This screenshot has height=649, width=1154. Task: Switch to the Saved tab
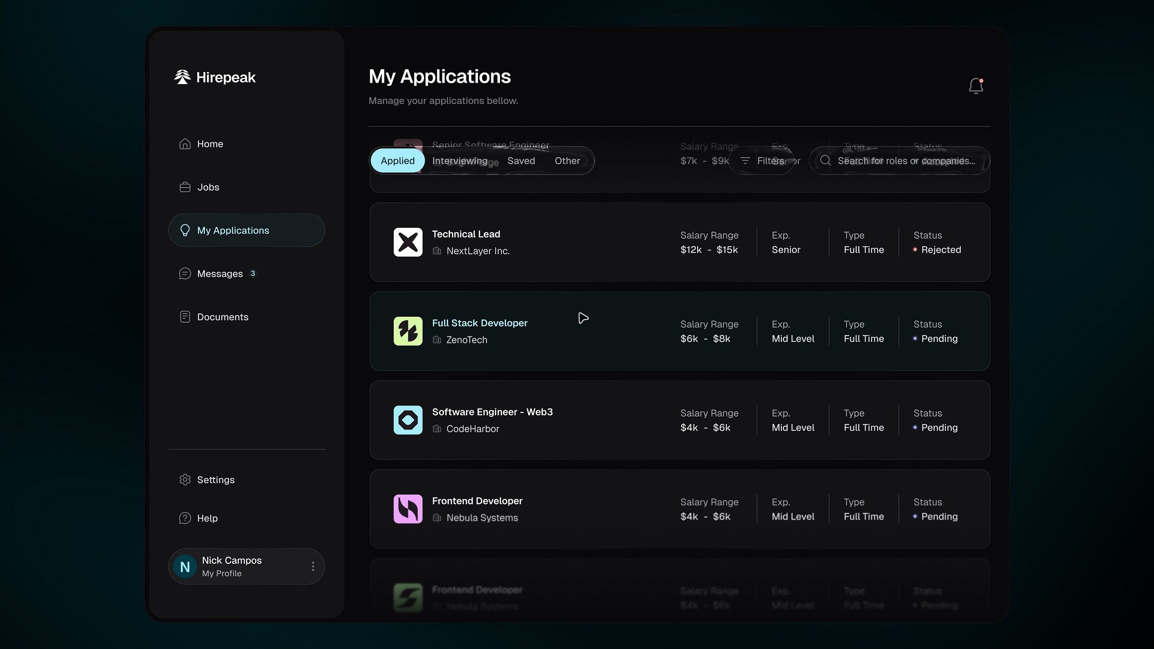coord(521,161)
